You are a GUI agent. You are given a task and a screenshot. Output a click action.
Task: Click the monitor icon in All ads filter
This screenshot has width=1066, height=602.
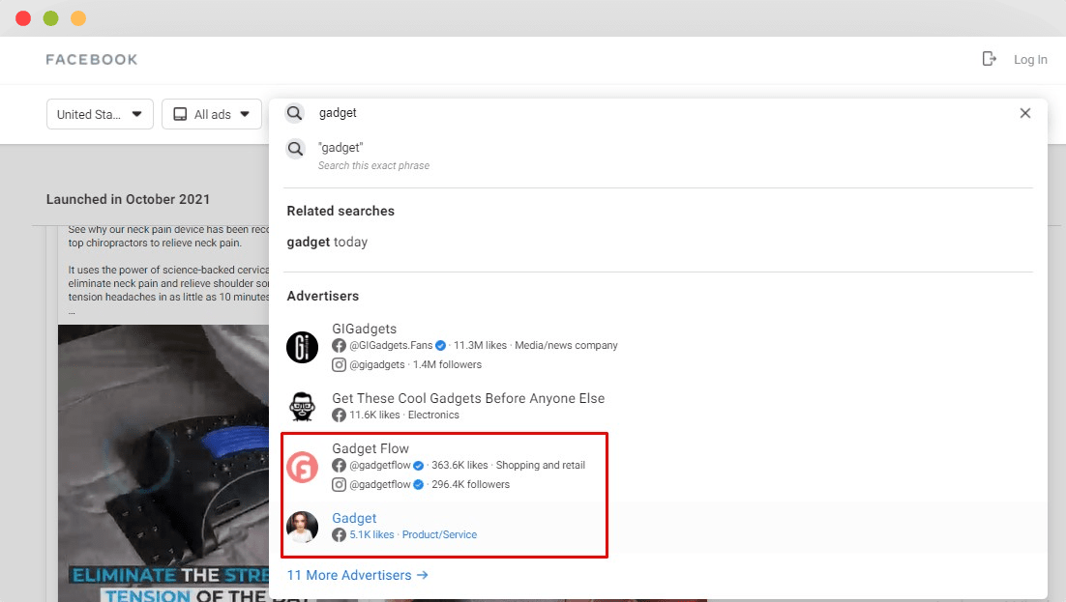(180, 114)
